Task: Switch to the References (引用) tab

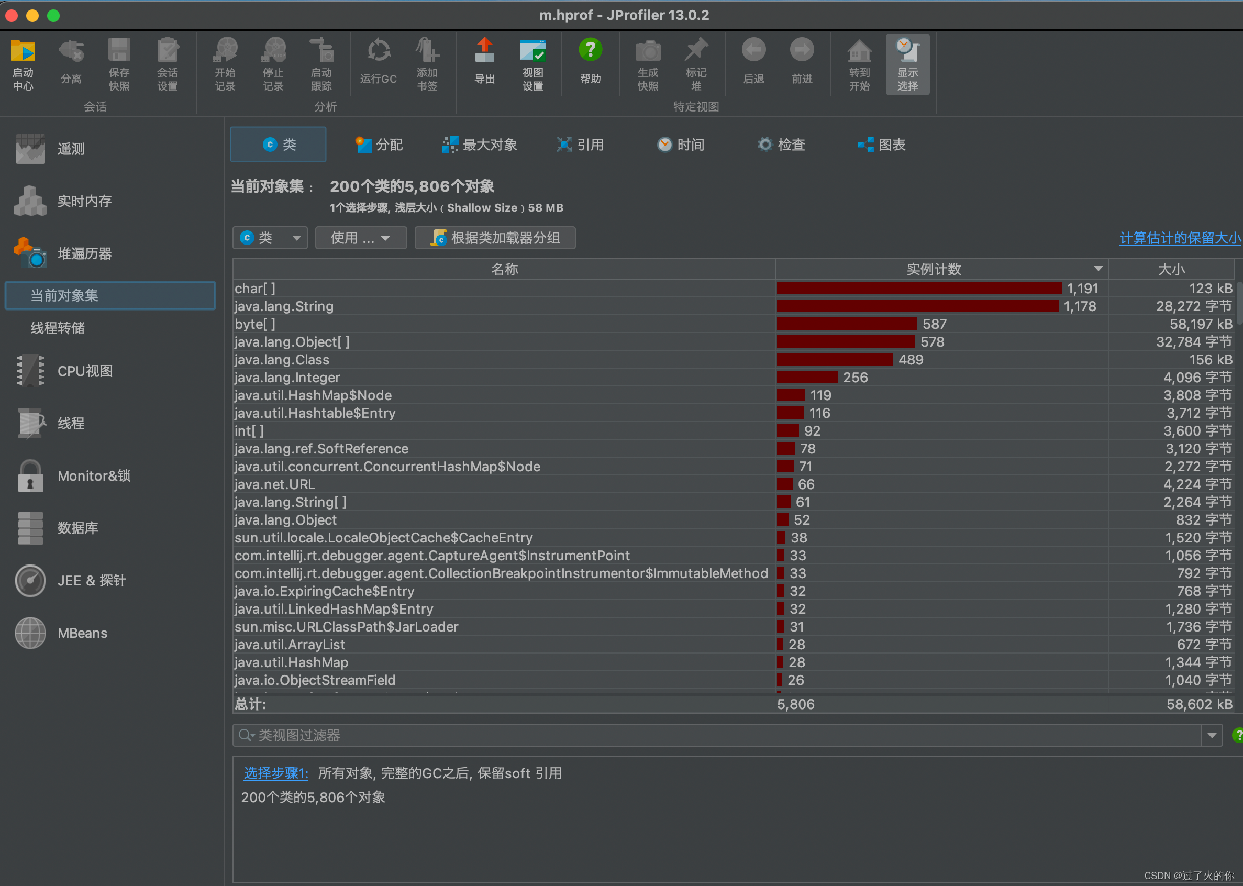Action: 580,145
